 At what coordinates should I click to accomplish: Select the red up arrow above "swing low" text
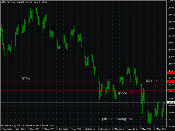tap(128, 104)
